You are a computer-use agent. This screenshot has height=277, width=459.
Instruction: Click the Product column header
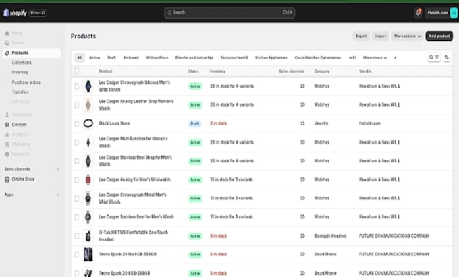[x=105, y=71]
